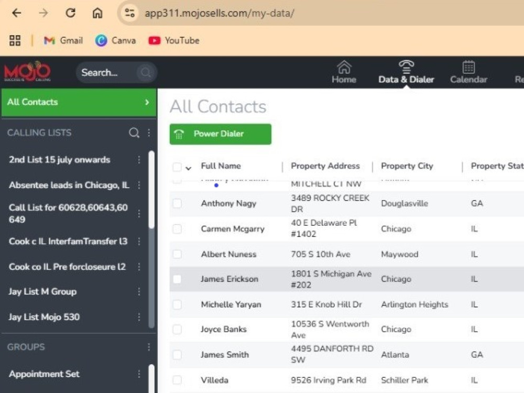
Task: Reload the page with the refresh icon
Action: coord(70,13)
